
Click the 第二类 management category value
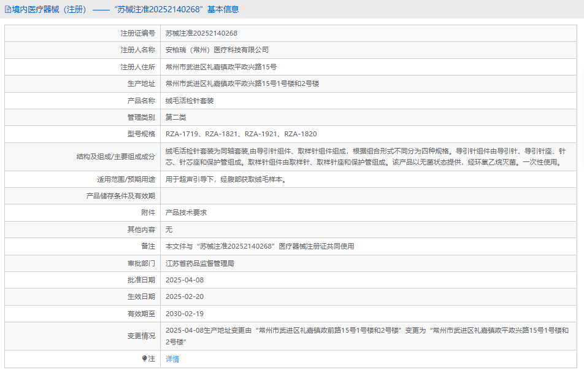(176, 117)
